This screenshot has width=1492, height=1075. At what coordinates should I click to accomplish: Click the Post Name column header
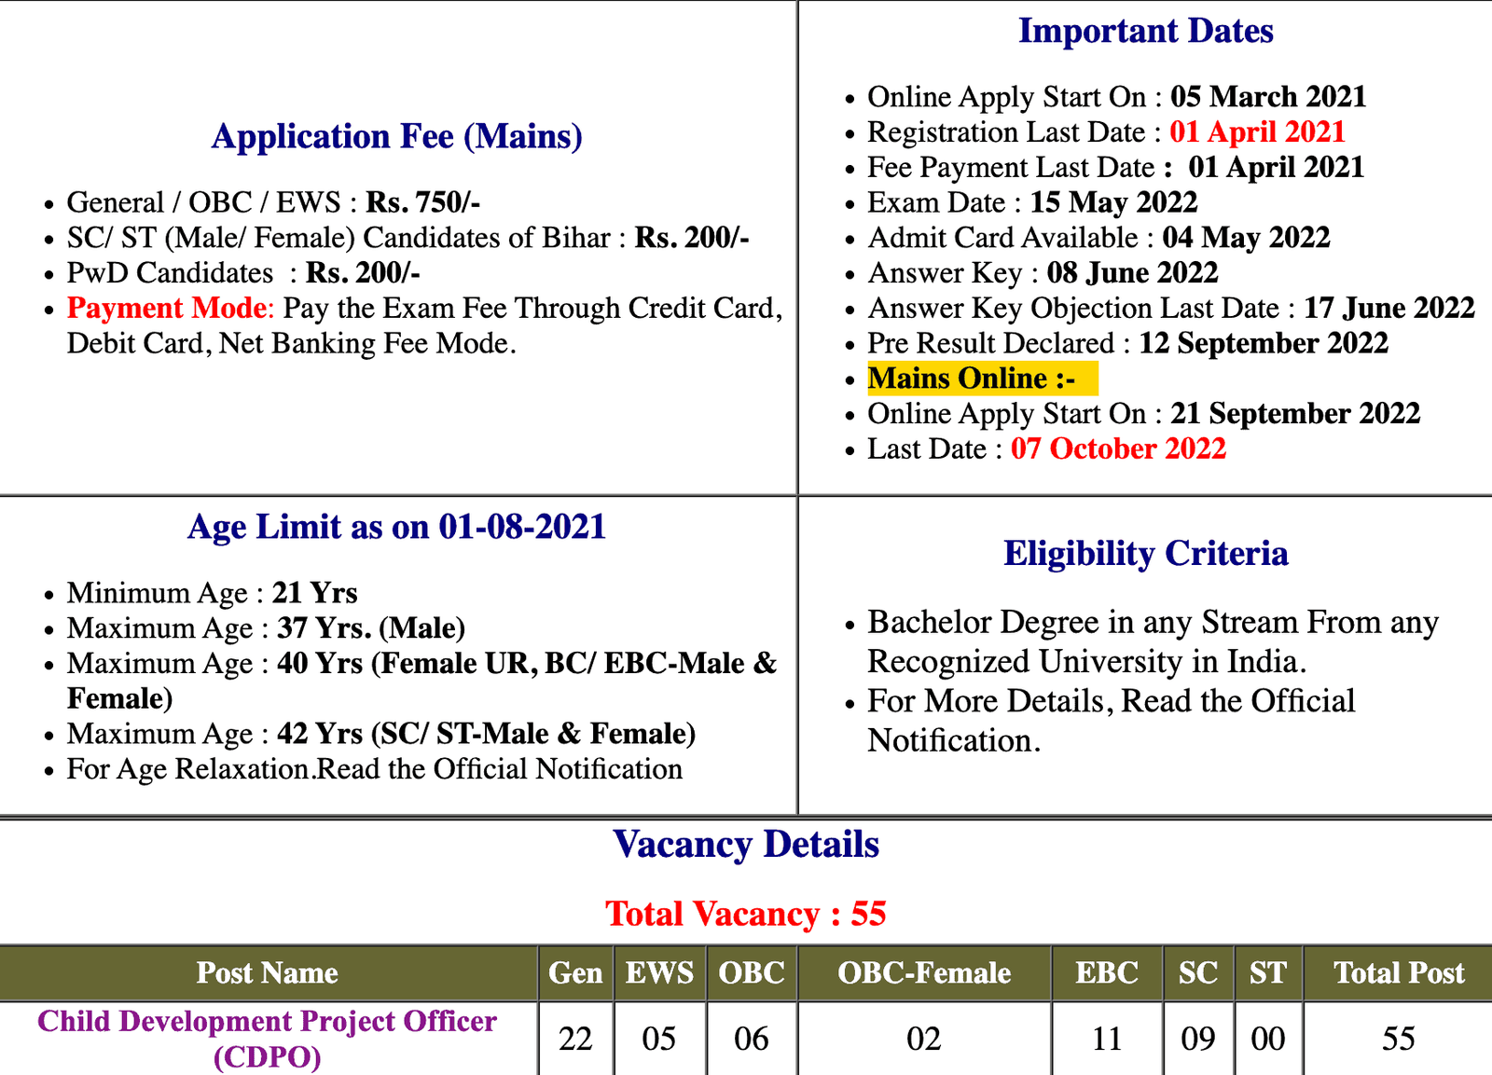[268, 973]
